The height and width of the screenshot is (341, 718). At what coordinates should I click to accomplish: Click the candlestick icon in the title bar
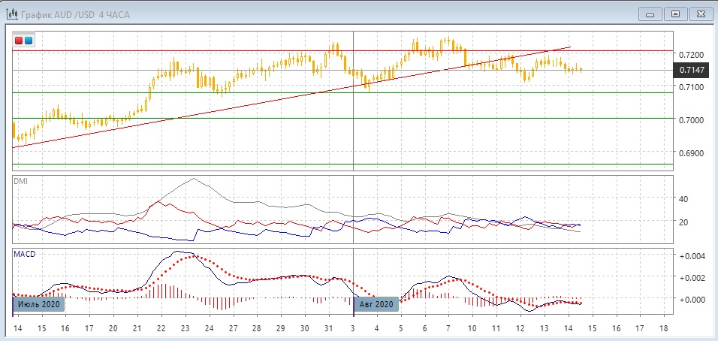[13, 14]
